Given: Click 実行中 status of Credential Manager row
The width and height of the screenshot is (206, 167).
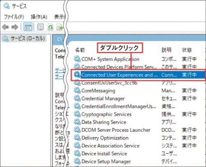Looking at the screenshot, I should 189,98.
